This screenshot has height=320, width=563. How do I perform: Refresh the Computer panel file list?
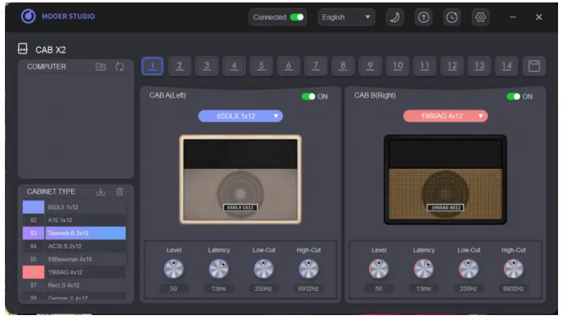(120, 67)
